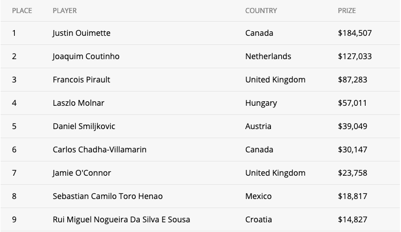Click the Croatia country cell

(x=258, y=219)
